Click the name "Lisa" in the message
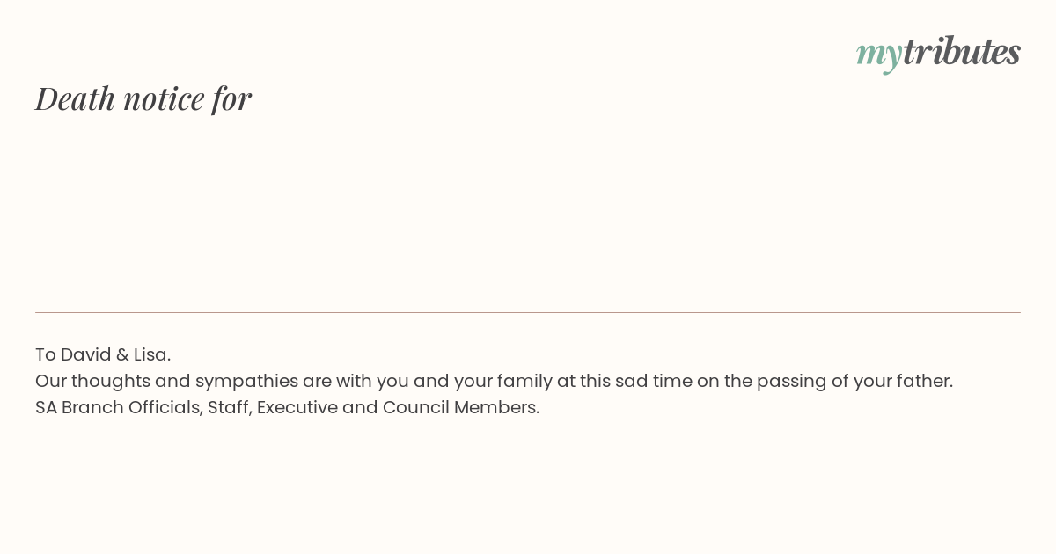 tap(150, 354)
